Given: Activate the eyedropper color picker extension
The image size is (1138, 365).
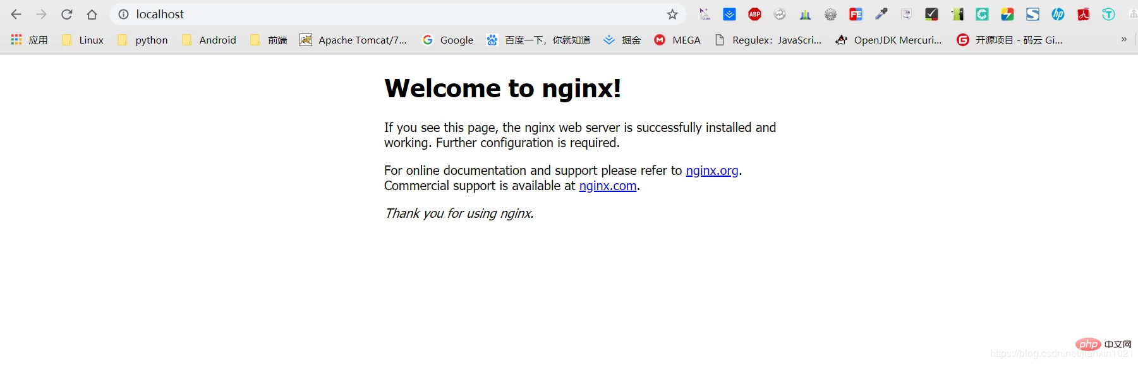Looking at the screenshot, I should click(881, 15).
